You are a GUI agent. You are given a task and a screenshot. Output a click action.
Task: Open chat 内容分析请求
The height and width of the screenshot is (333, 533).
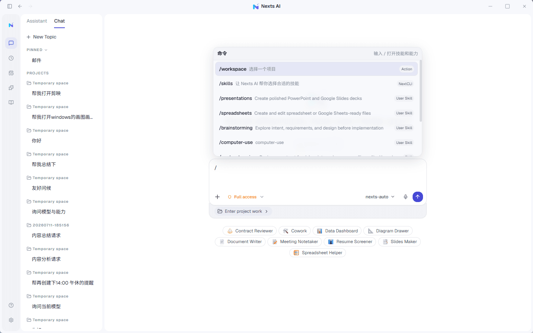(x=46, y=259)
